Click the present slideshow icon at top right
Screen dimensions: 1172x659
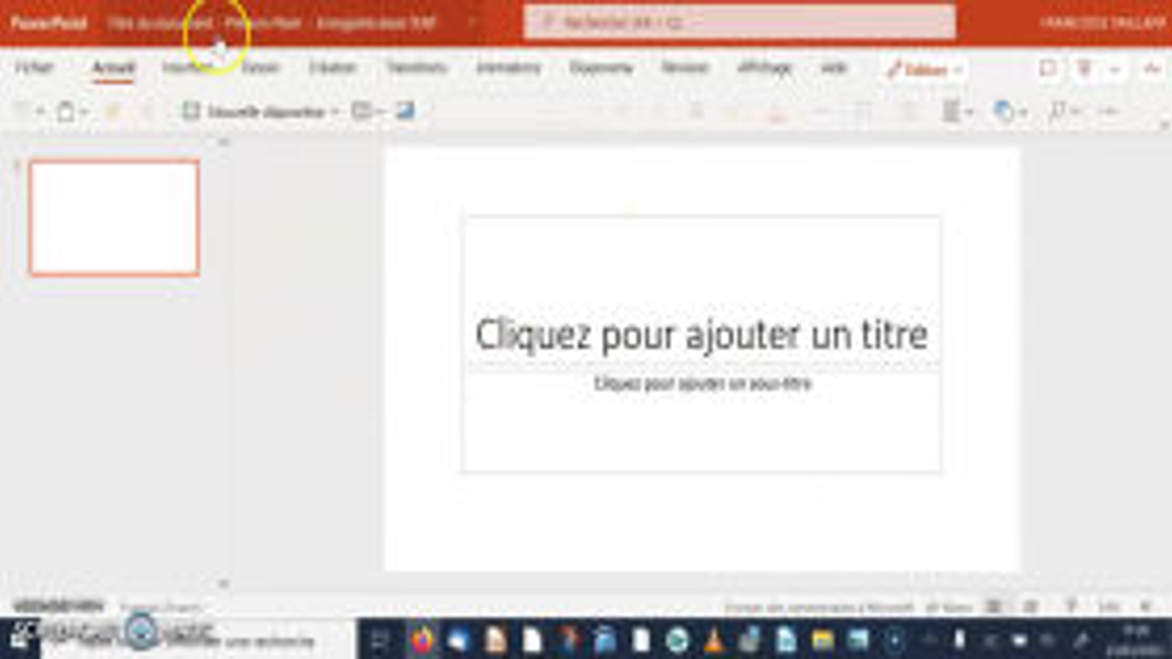[1084, 68]
